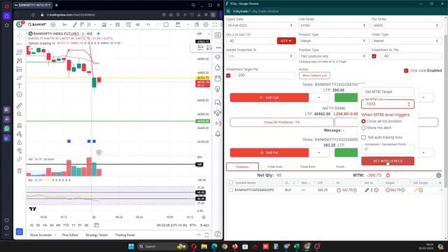Open the Position Type dropdown
This screenshot has height=252, width=448.
pos(334,56)
